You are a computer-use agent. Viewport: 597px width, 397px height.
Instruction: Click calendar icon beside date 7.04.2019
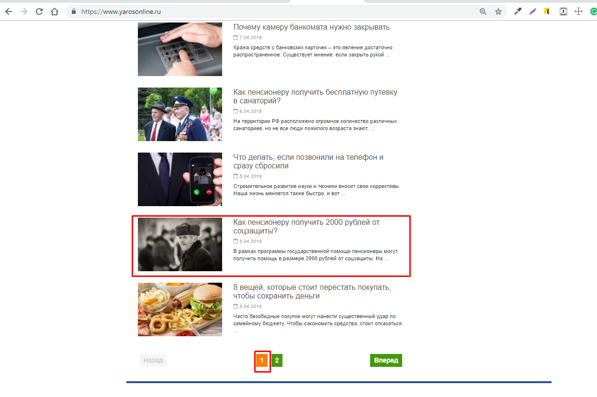click(236, 37)
